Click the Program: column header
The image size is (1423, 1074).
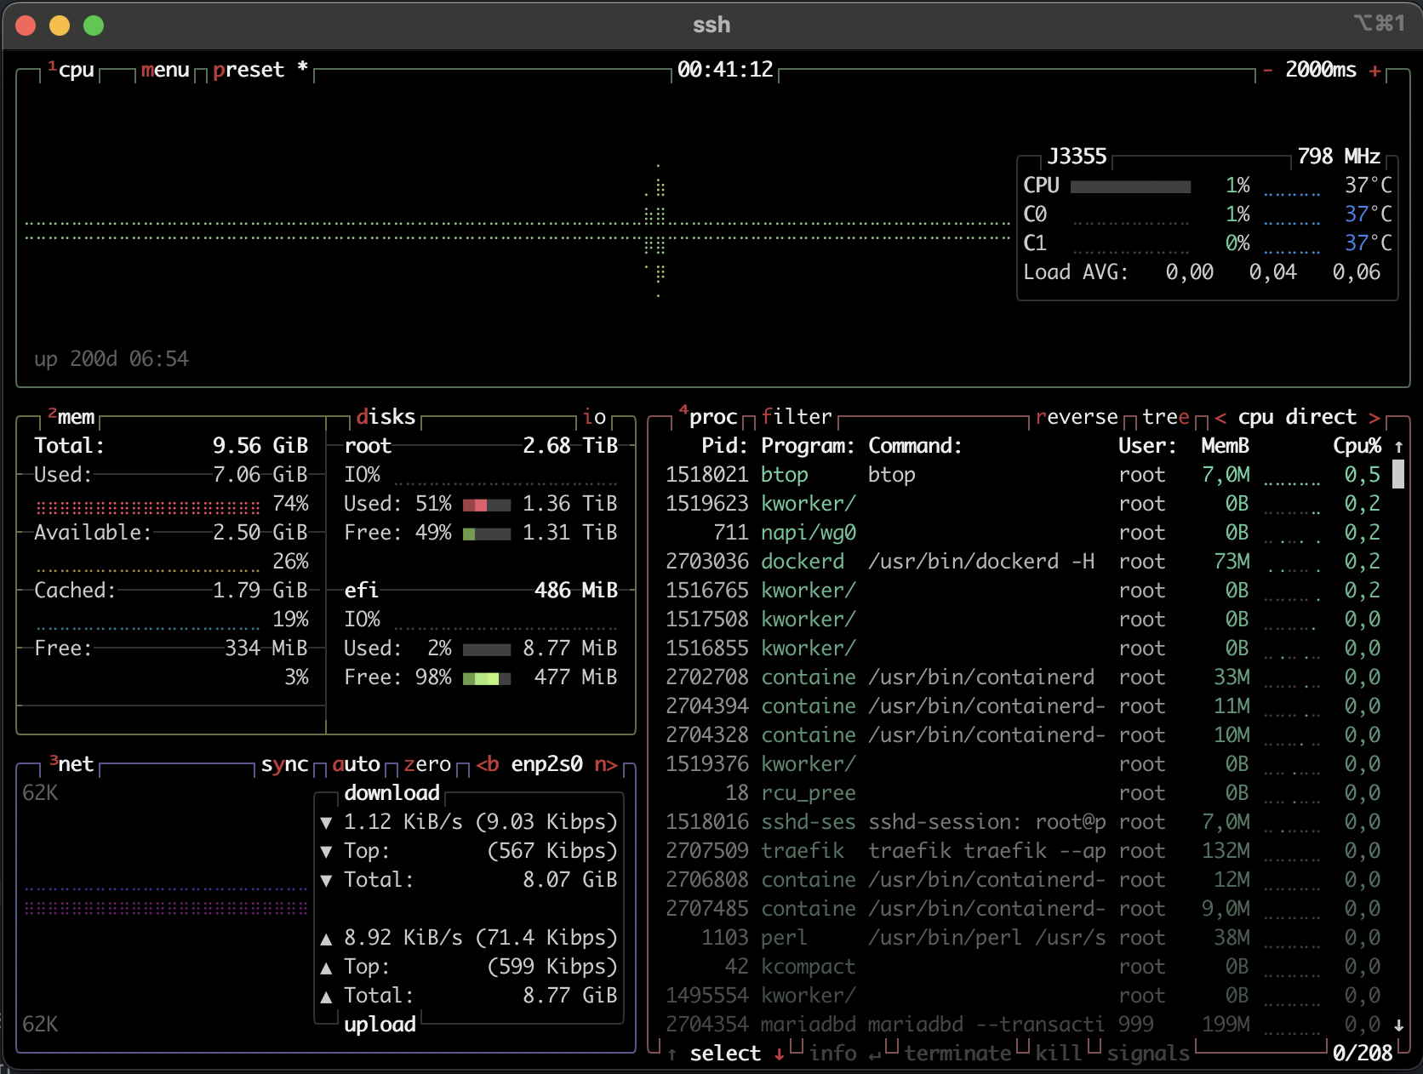[x=808, y=446]
